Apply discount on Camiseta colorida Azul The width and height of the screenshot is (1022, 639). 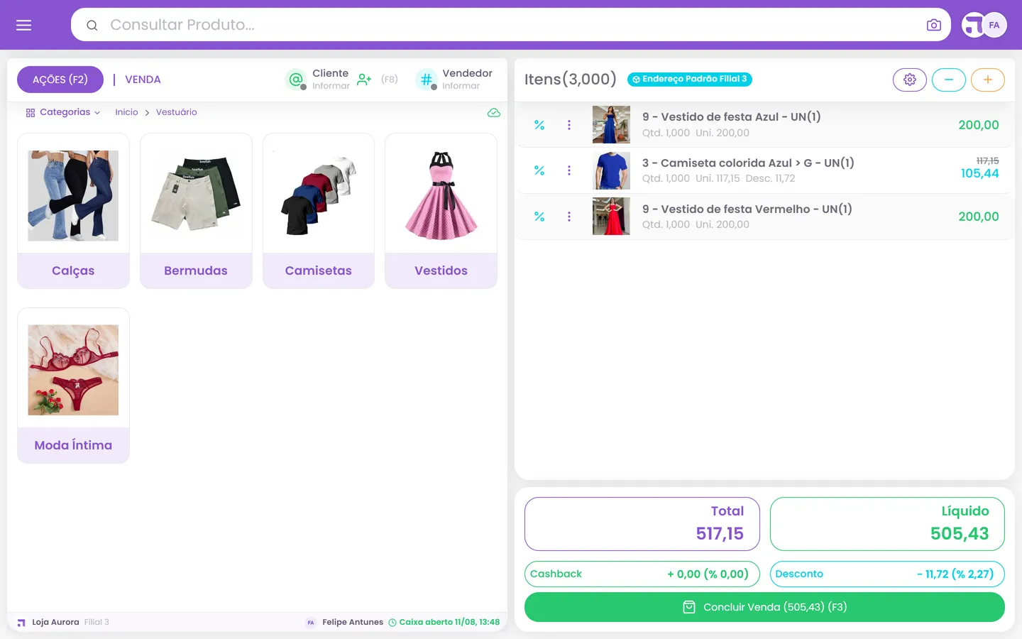pos(539,170)
